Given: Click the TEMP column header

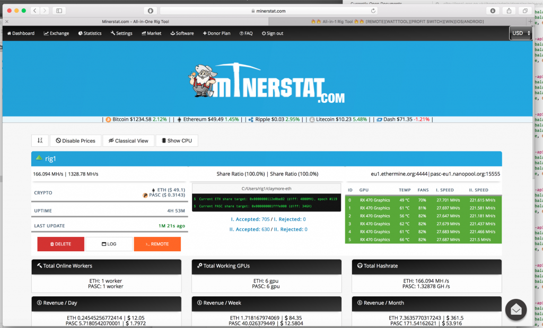Looking at the screenshot, I should [x=405, y=190].
